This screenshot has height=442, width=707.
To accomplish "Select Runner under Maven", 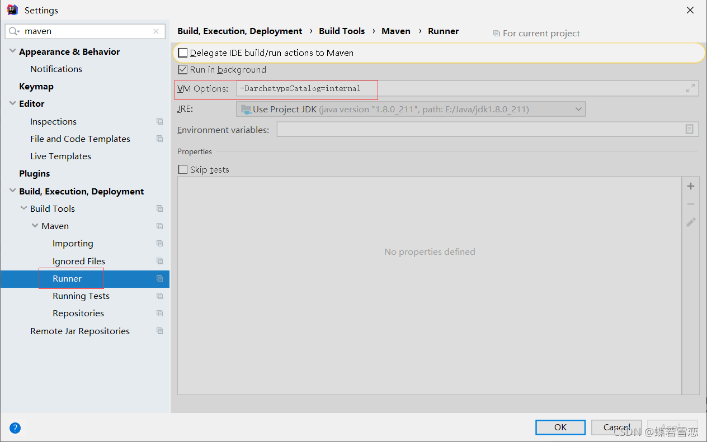I will tap(67, 278).
